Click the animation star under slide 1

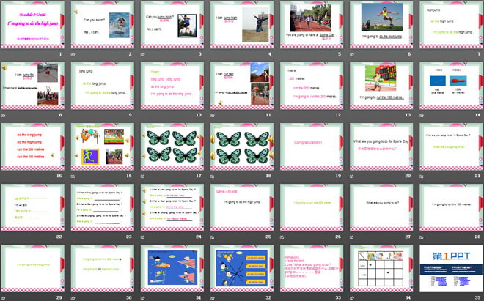pyautogui.click(x=4, y=54)
